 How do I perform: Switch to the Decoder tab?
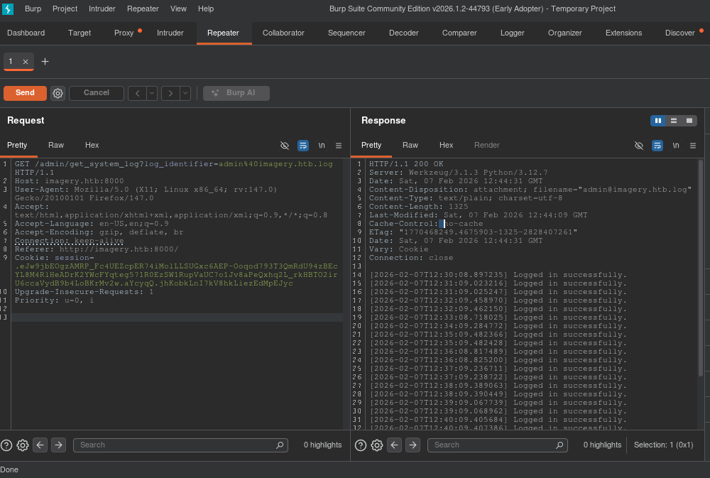(403, 33)
